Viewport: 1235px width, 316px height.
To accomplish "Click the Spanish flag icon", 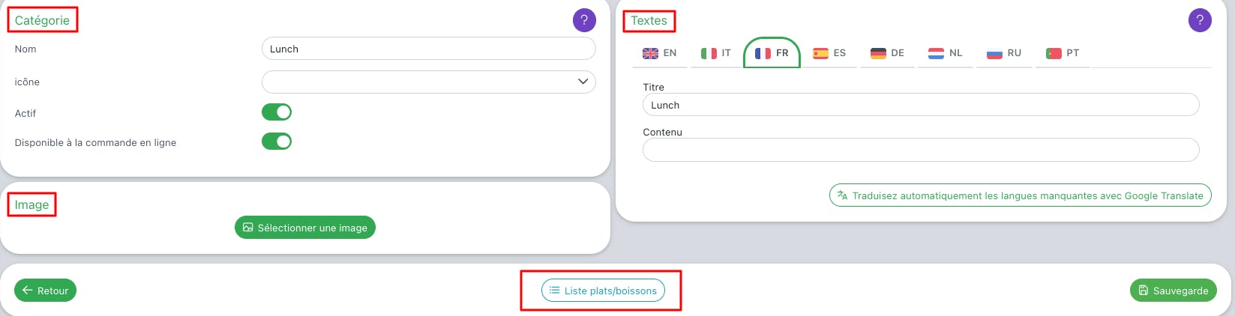I will coord(820,53).
